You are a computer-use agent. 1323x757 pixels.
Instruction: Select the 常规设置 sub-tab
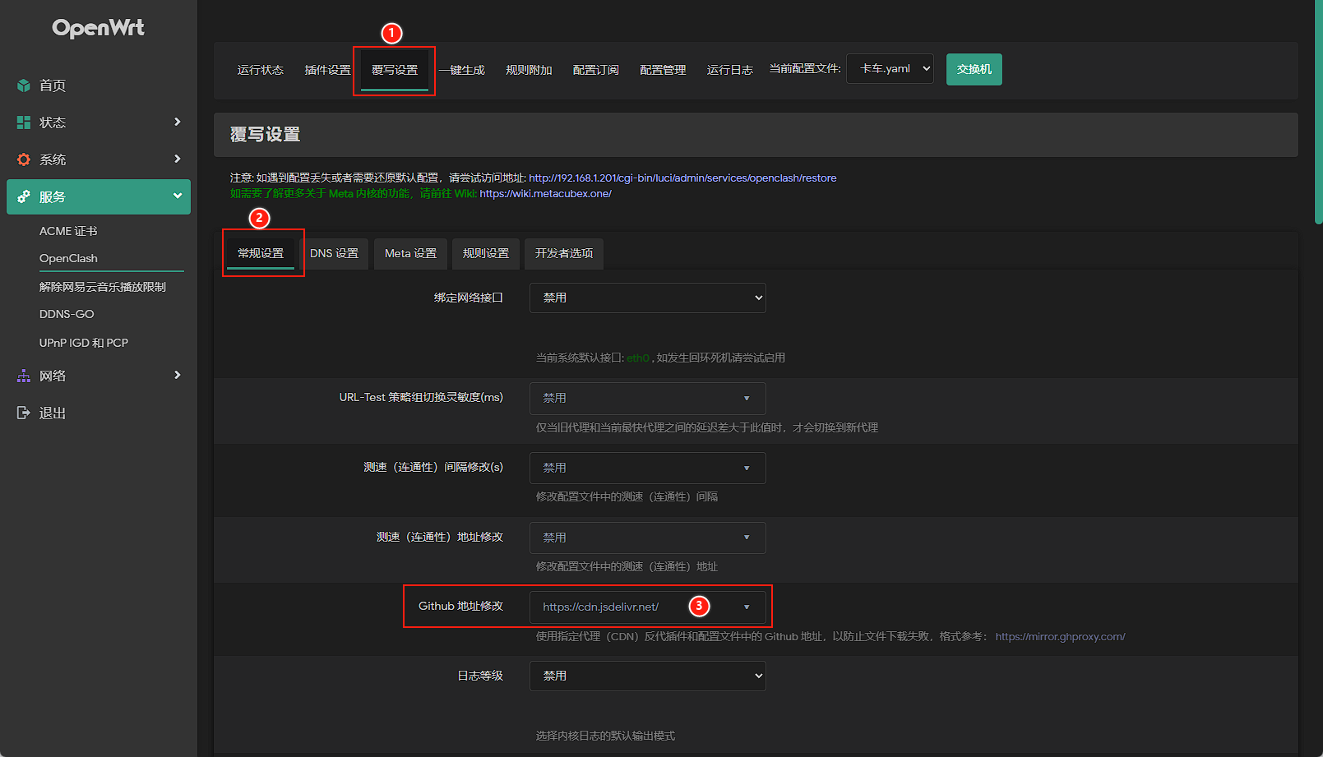pyautogui.click(x=261, y=253)
